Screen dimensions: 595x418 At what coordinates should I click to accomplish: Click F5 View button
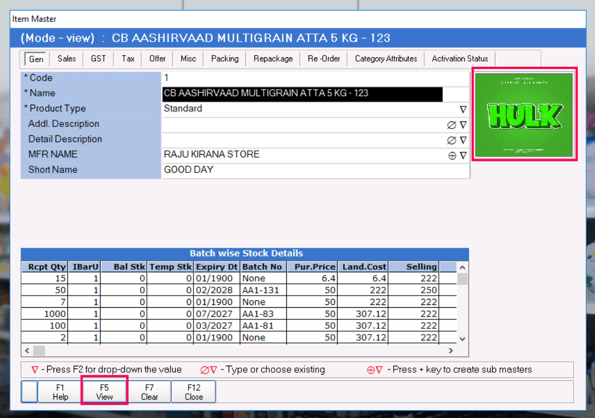point(105,392)
